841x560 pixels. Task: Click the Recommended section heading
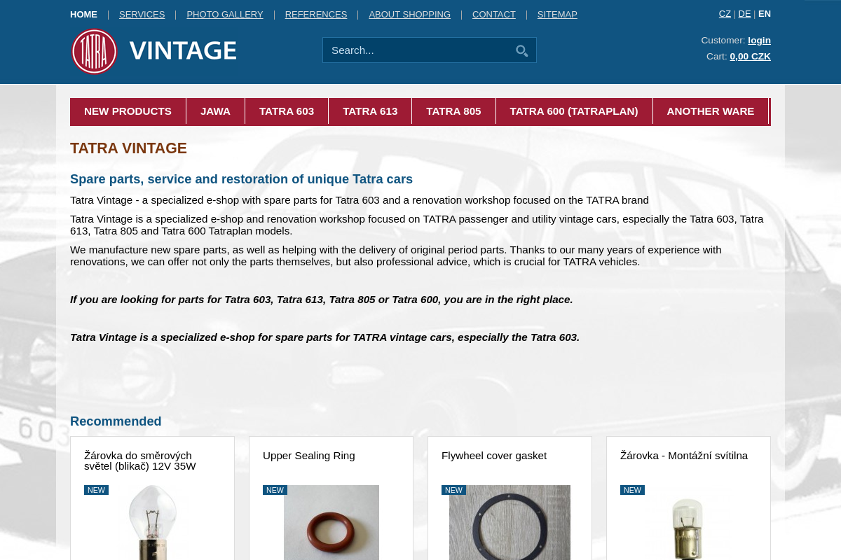point(116,421)
